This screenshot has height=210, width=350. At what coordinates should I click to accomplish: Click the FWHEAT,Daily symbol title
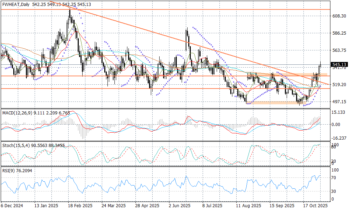click(x=16, y=5)
